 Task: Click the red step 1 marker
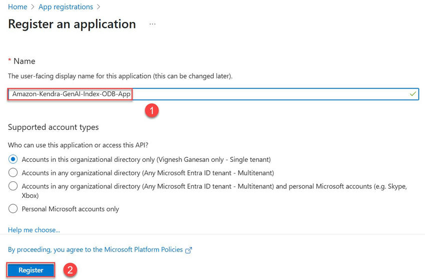[152, 111]
